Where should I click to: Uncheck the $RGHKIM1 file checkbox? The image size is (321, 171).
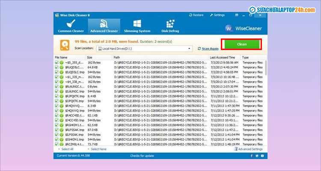(56, 124)
